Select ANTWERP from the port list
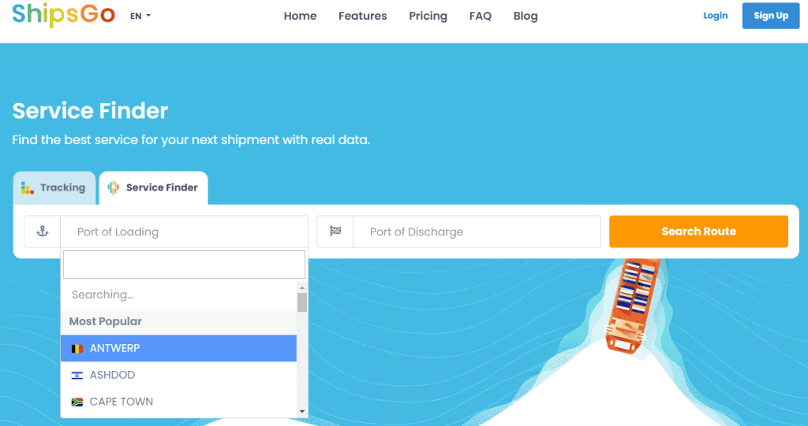Screen dimensions: 808x426 115,348
